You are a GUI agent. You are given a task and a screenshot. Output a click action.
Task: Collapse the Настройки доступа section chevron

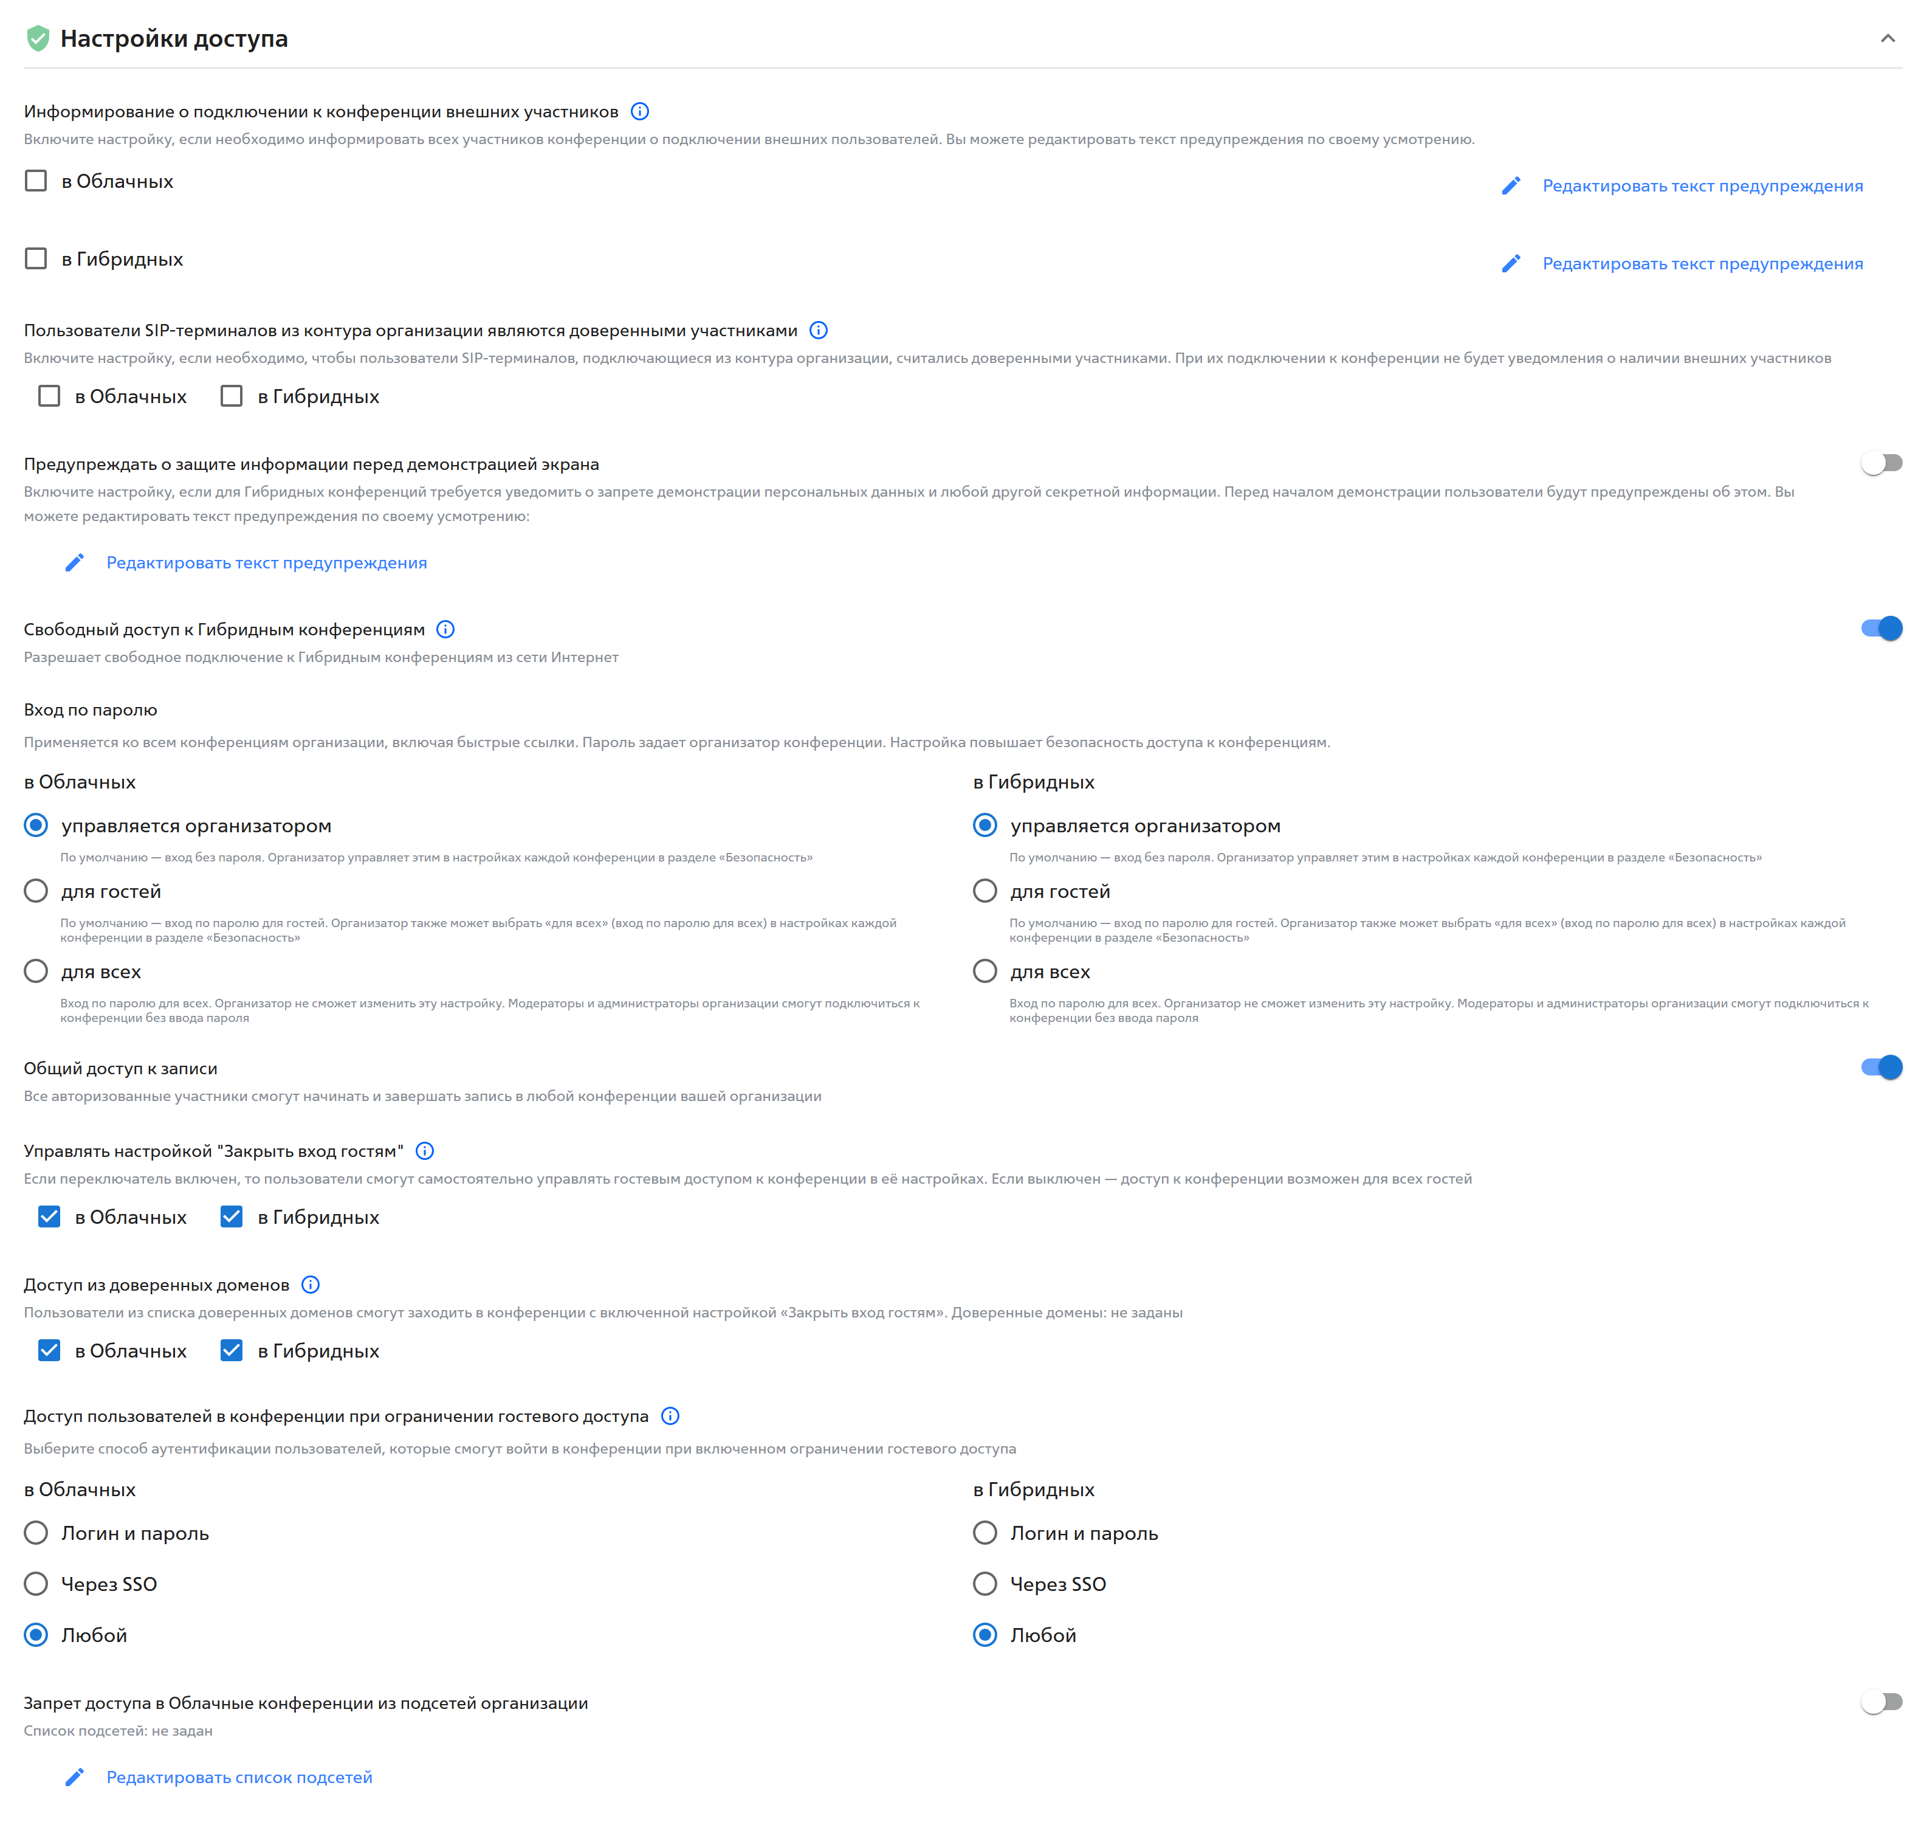(x=1887, y=39)
